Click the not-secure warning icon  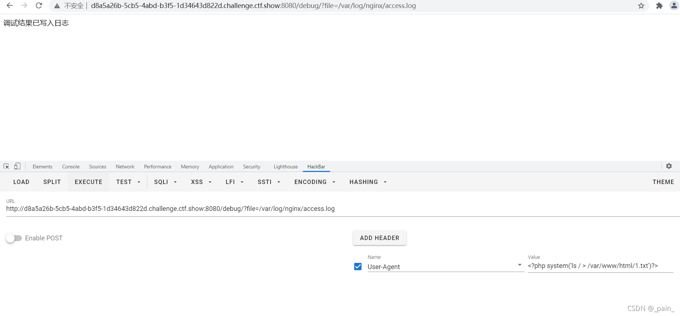point(57,6)
